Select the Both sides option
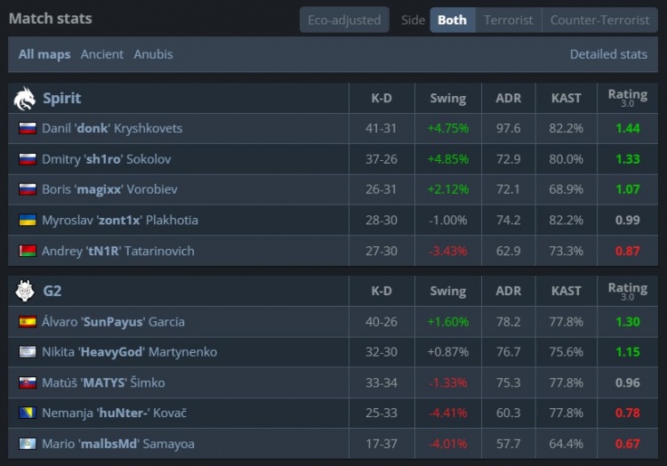 click(452, 20)
